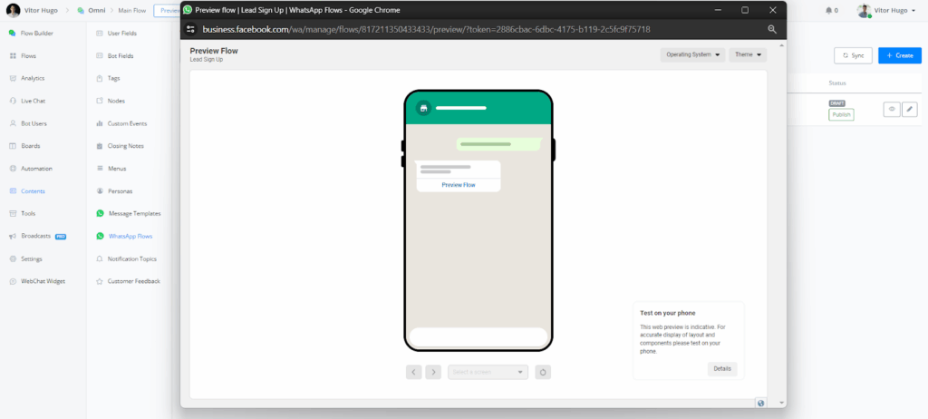Go to the previous screen using the left arrow
928x419 pixels.
click(414, 372)
